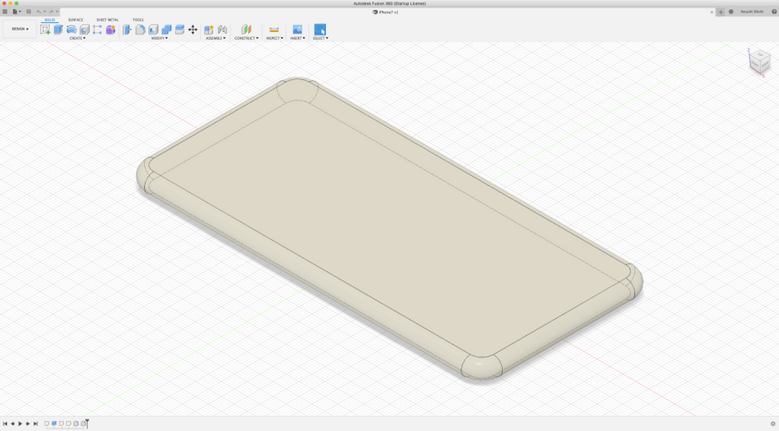Viewport: 779px width, 431px height.
Task: Switch to the Surface tab
Action: 76,19
